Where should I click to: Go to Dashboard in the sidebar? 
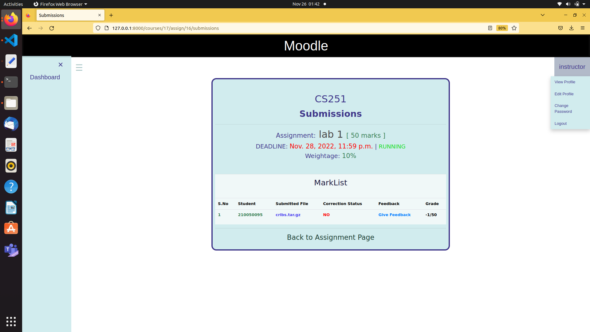[x=45, y=77]
